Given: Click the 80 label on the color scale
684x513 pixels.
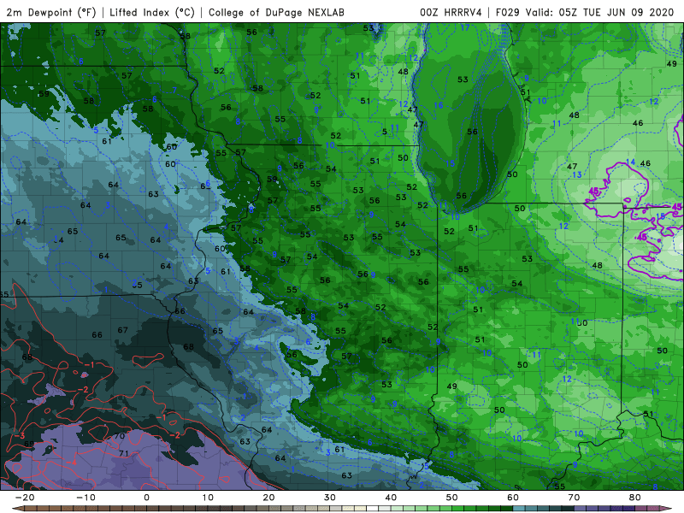Looking at the screenshot, I should click(634, 498).
